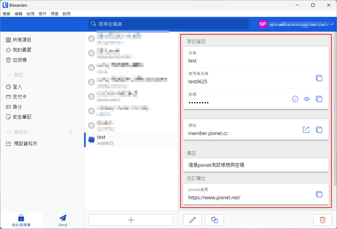Toggle password visibility eye icon
Viewport: 337px width, 229px height.
[307, 99]
